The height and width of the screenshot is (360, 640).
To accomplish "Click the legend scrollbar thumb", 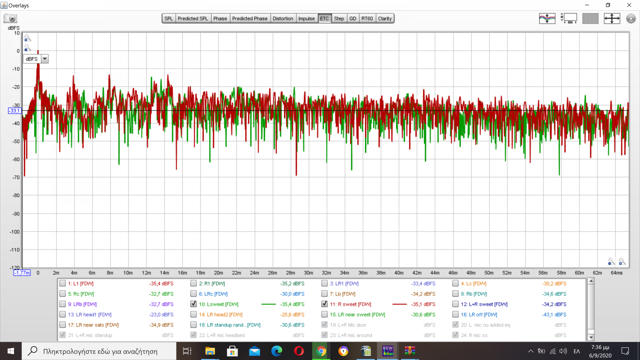I will (591, 307).
